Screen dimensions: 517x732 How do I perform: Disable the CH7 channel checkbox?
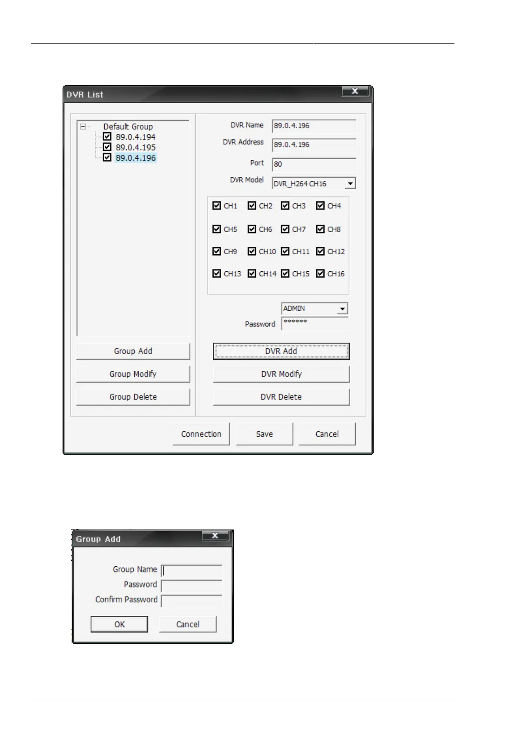click(x=285, y=229)
